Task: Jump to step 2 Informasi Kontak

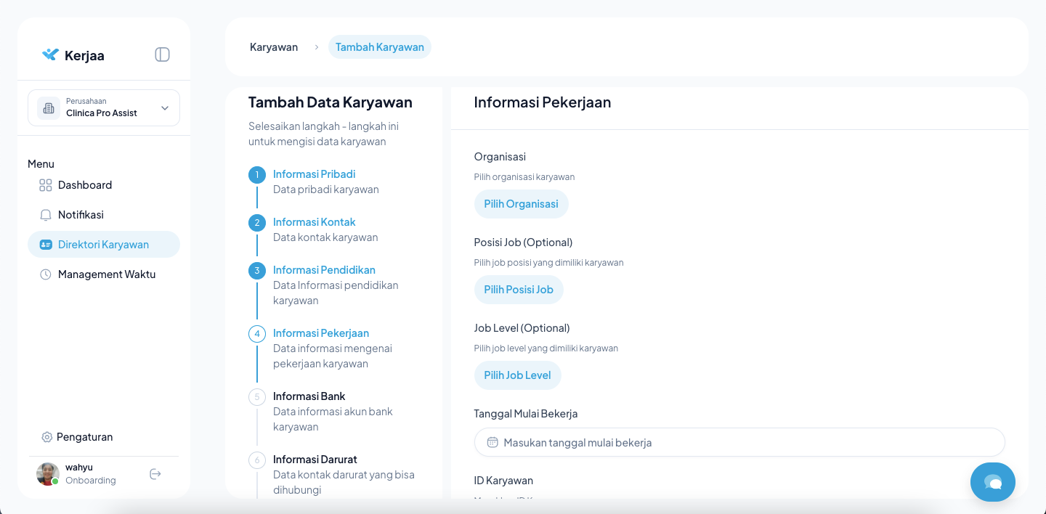Action: tap(314, 222)
